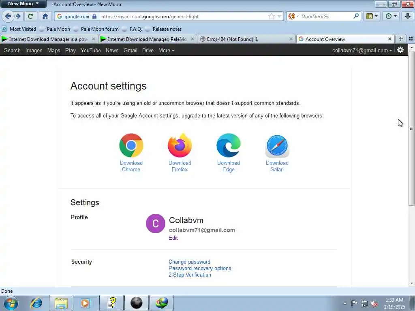The height and width of the screenshot is (311, 415).
Task: Open the settings gear in Google bar
Action: pyautogui.click(x=400, y=50)
